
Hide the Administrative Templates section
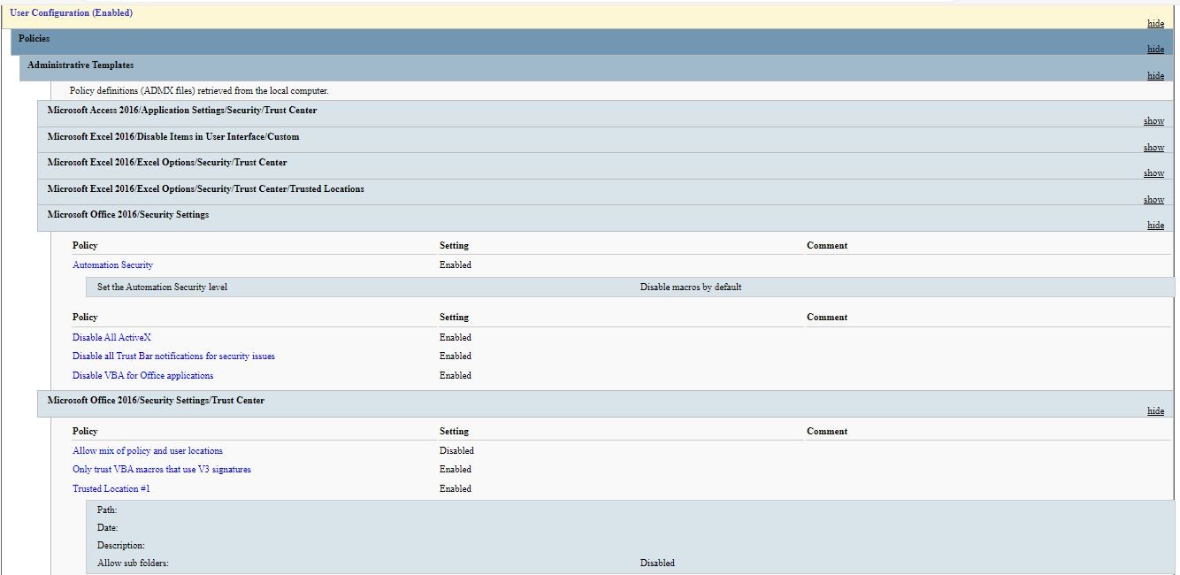1155,76
